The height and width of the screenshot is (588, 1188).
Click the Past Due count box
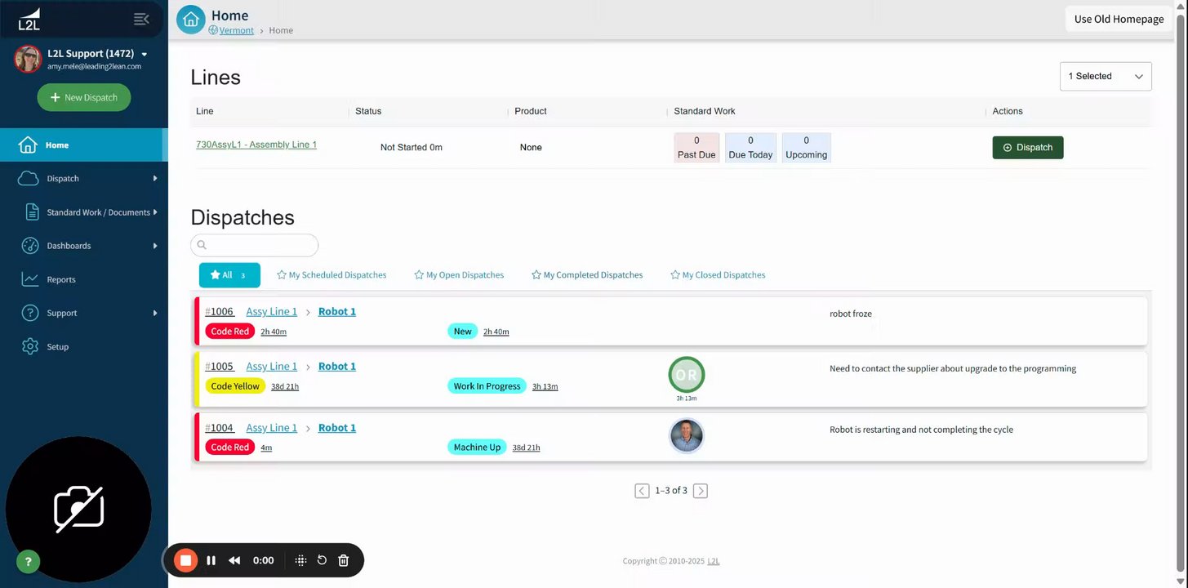tap(696, 148)
